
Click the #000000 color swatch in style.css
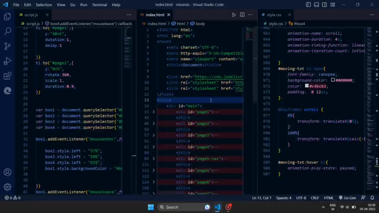coord(333,80)
